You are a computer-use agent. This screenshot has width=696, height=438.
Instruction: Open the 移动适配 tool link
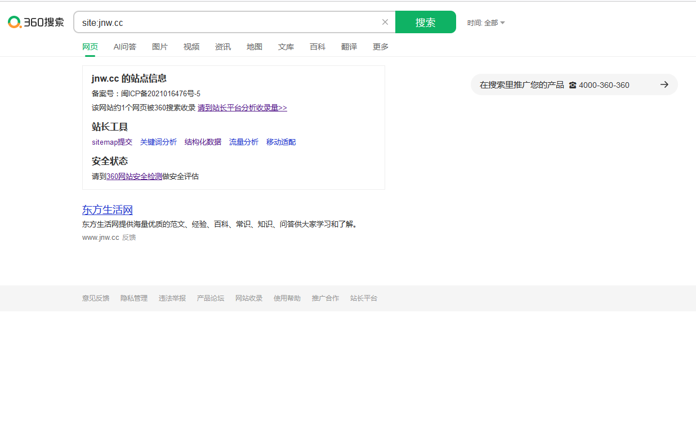281,142
